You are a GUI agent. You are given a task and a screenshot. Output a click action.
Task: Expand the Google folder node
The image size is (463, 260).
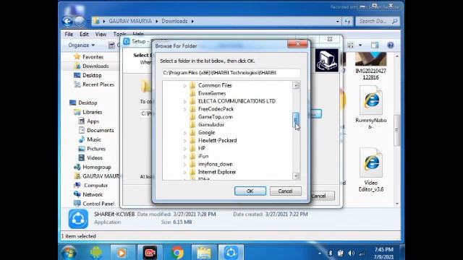(185, 133)
